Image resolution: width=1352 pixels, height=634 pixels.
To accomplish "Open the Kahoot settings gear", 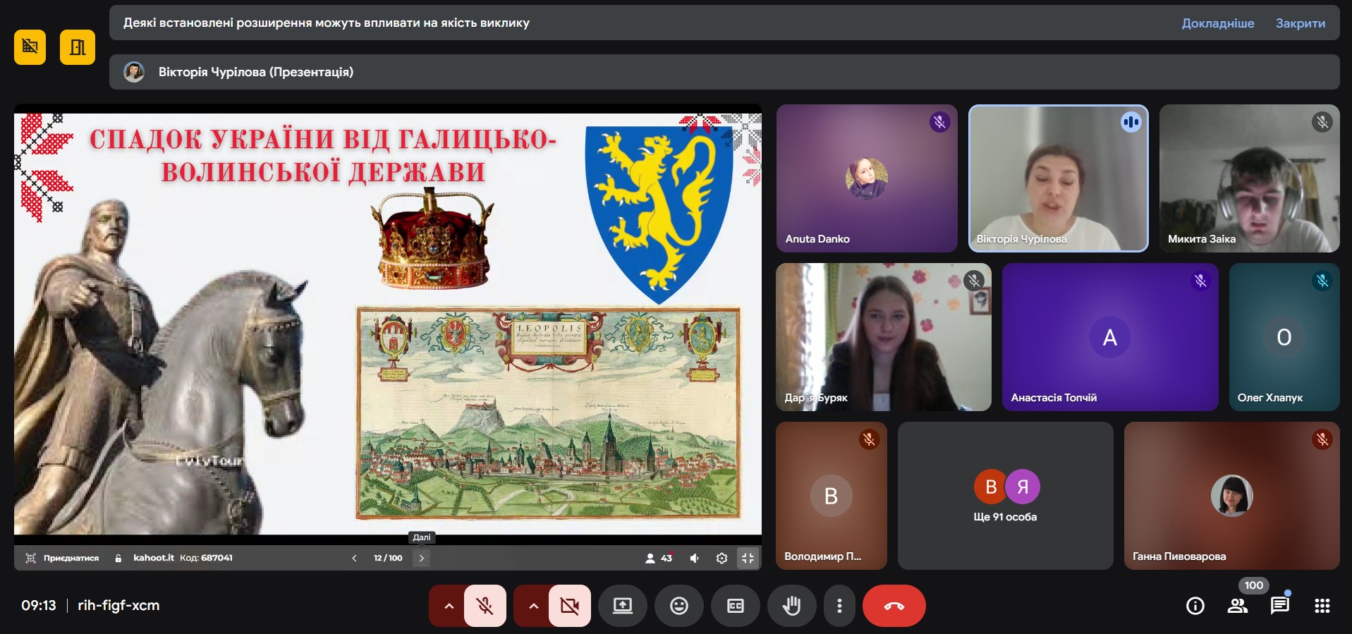I will (x=721, y=558).
